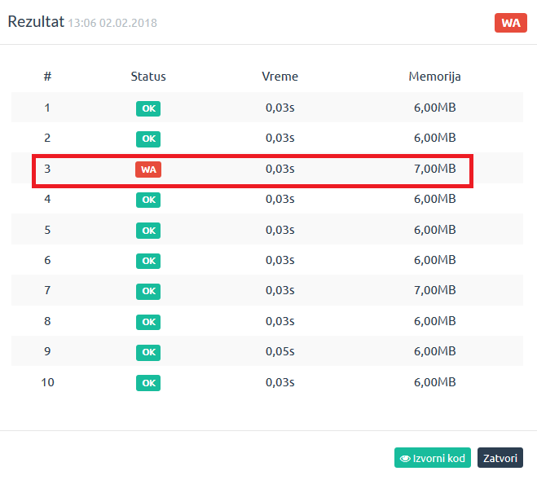
Task: Click the OK status badge for test 7
Action: pyautogui.click(x=148, y=291)
